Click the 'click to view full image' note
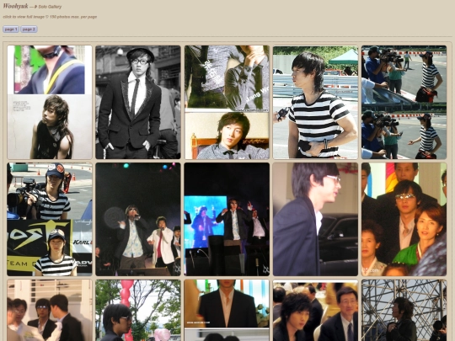Screen dimensions: 455x341 pyautogui.click(x=24, y=17)
